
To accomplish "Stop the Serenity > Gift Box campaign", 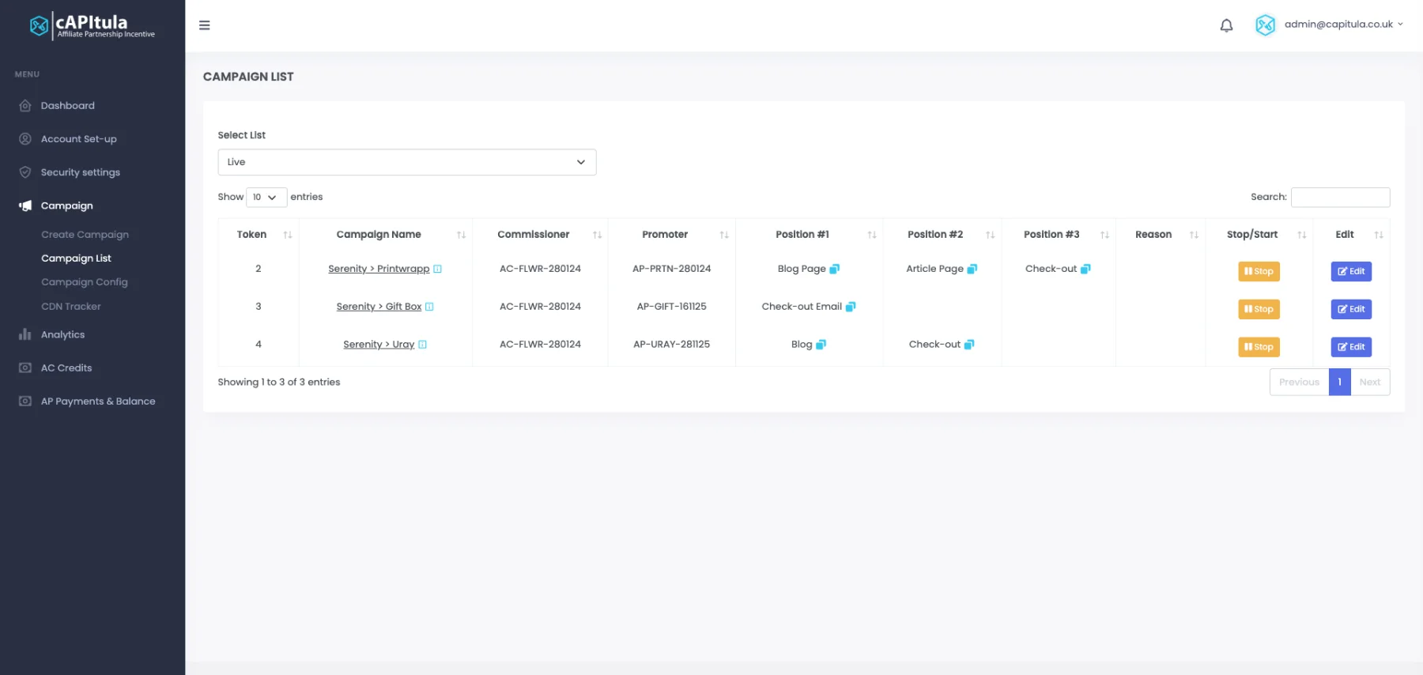I will coord(1259,309).
